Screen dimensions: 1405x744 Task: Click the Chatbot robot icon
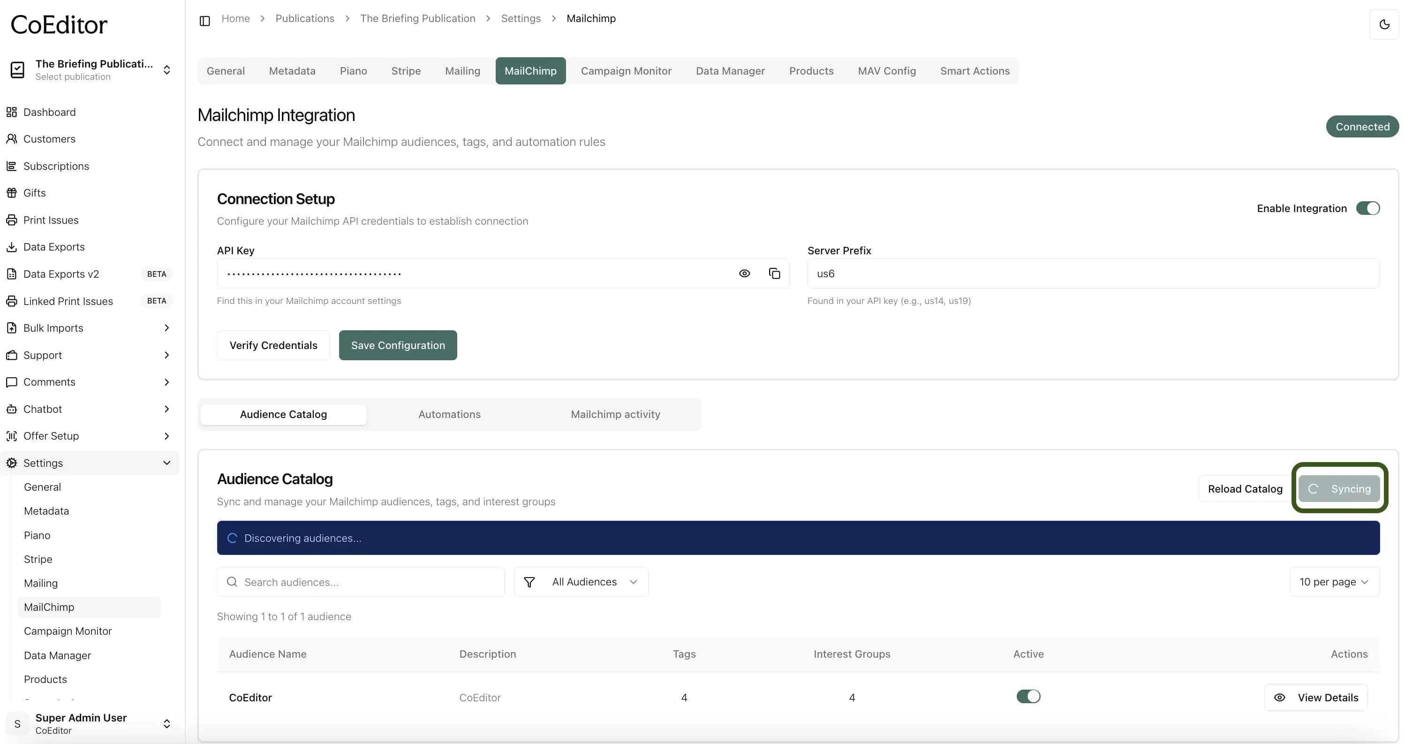(x=11, y=409)
